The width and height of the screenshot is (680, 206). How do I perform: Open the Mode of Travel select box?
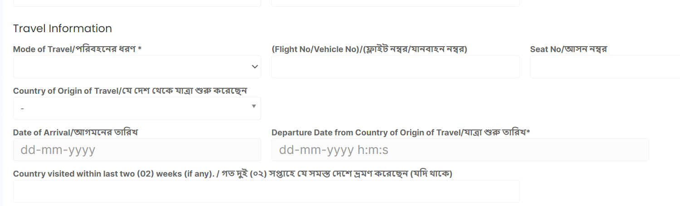click(132, 67)
